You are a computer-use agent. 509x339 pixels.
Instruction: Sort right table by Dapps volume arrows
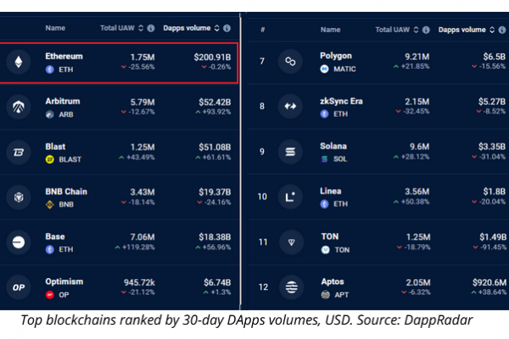point(492,30)
